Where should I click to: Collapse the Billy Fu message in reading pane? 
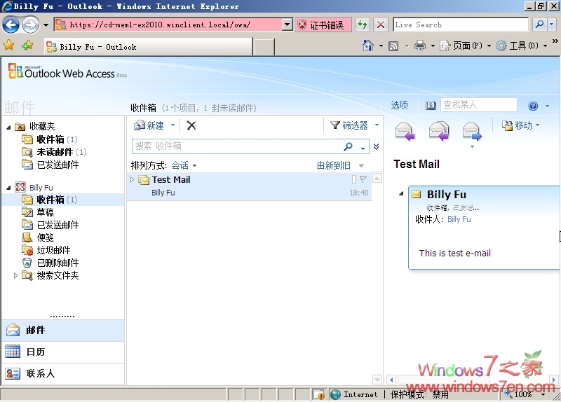coord(401,194)
